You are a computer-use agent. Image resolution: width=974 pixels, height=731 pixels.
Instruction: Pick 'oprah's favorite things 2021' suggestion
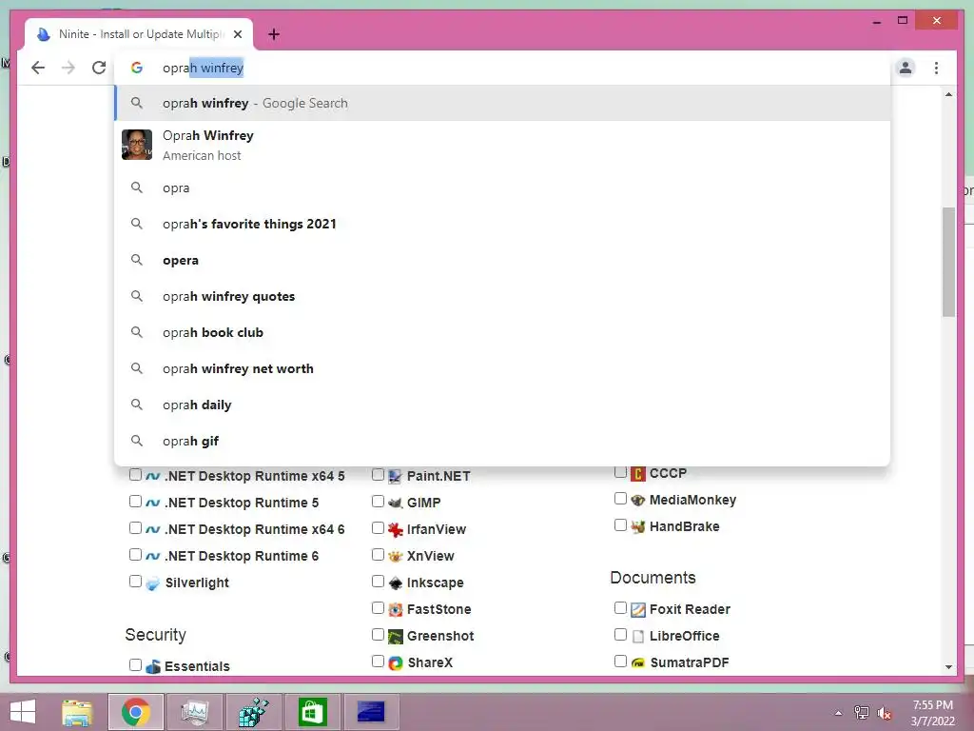tap(502, 224)
